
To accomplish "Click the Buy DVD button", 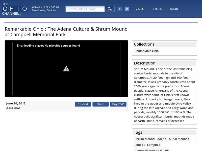I will 118,104.
